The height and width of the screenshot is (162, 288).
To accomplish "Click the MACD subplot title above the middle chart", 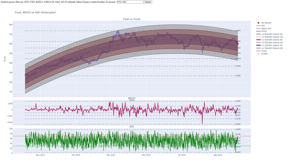I will pos(132,98).
